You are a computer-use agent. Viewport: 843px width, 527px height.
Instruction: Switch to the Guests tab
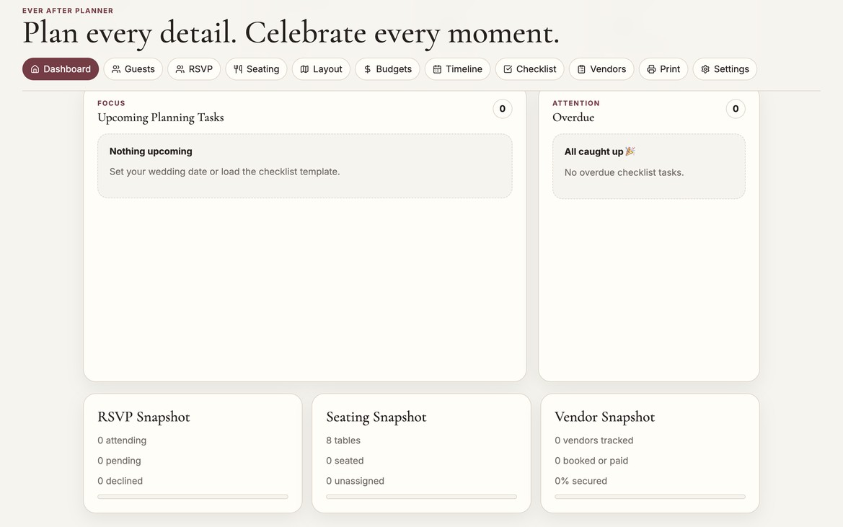(x=133, y=69)
